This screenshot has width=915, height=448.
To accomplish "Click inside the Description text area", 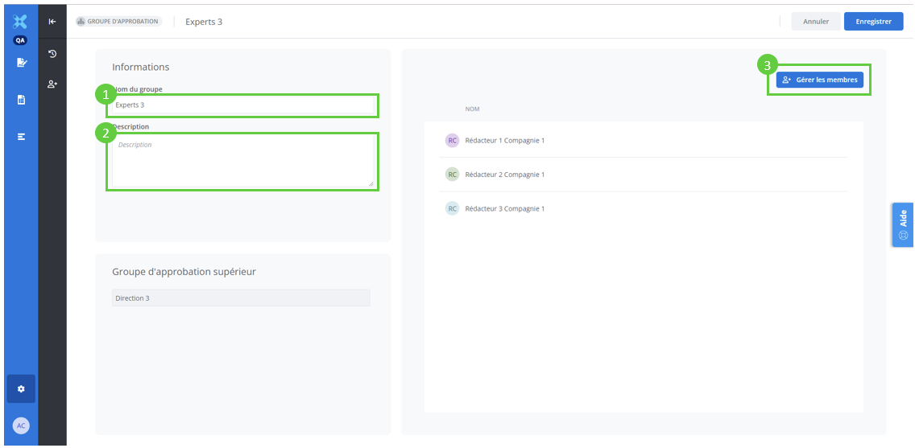I will click(242, 162).
